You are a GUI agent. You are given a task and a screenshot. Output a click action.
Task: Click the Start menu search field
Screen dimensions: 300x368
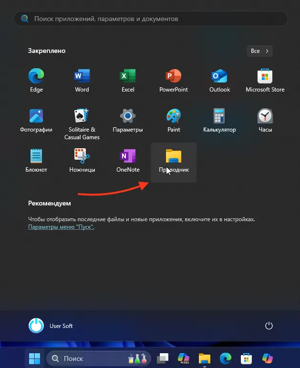point(151,19)
